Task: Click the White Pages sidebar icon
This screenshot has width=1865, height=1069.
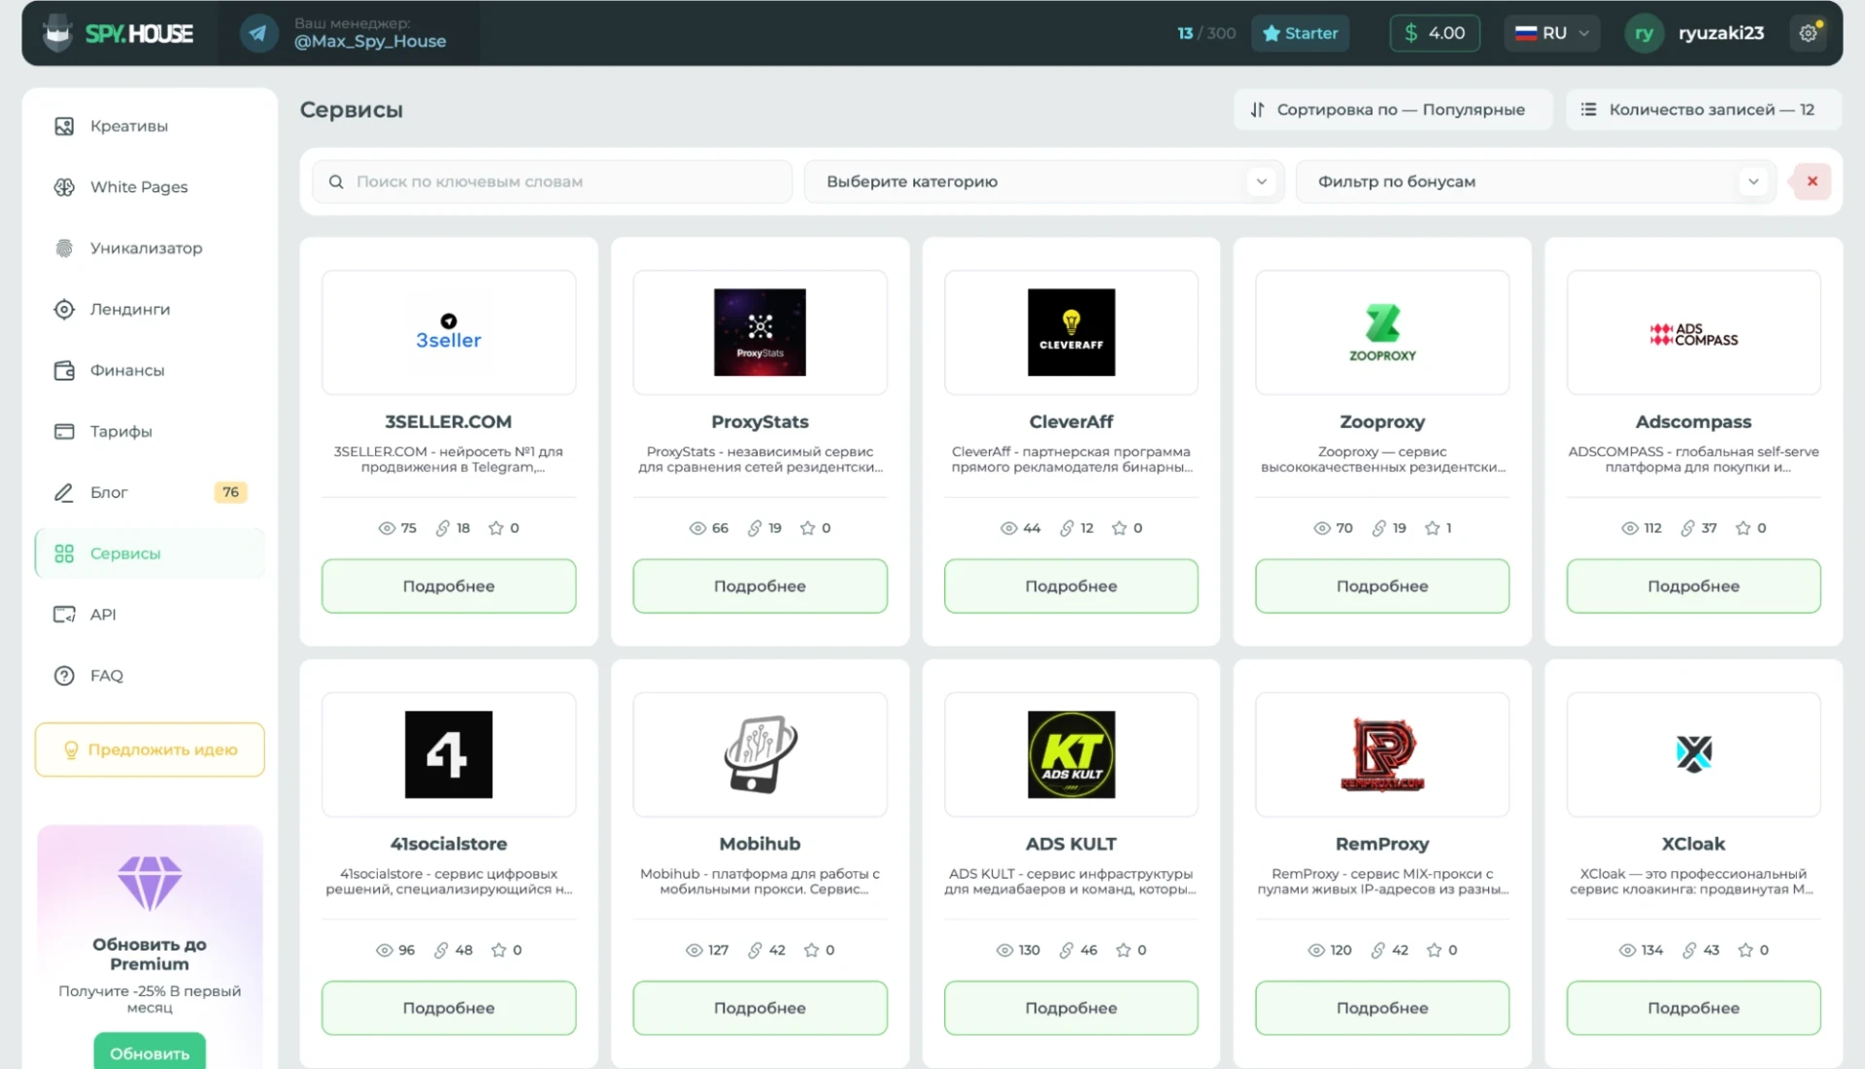Action: pyautogui.click(x=64, y=187)
